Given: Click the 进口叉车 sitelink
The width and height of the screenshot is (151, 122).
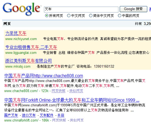Looking at the screenshot, I should coord(29,115).
